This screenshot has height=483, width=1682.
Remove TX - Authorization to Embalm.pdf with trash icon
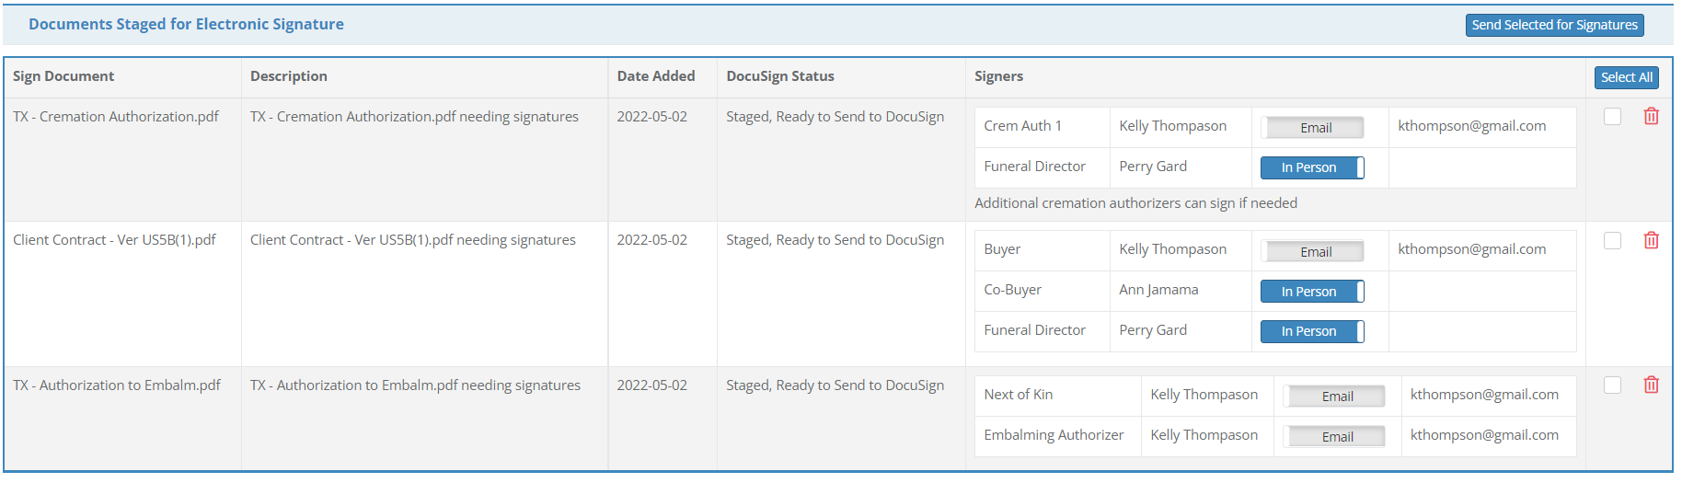click(1651, 385)
